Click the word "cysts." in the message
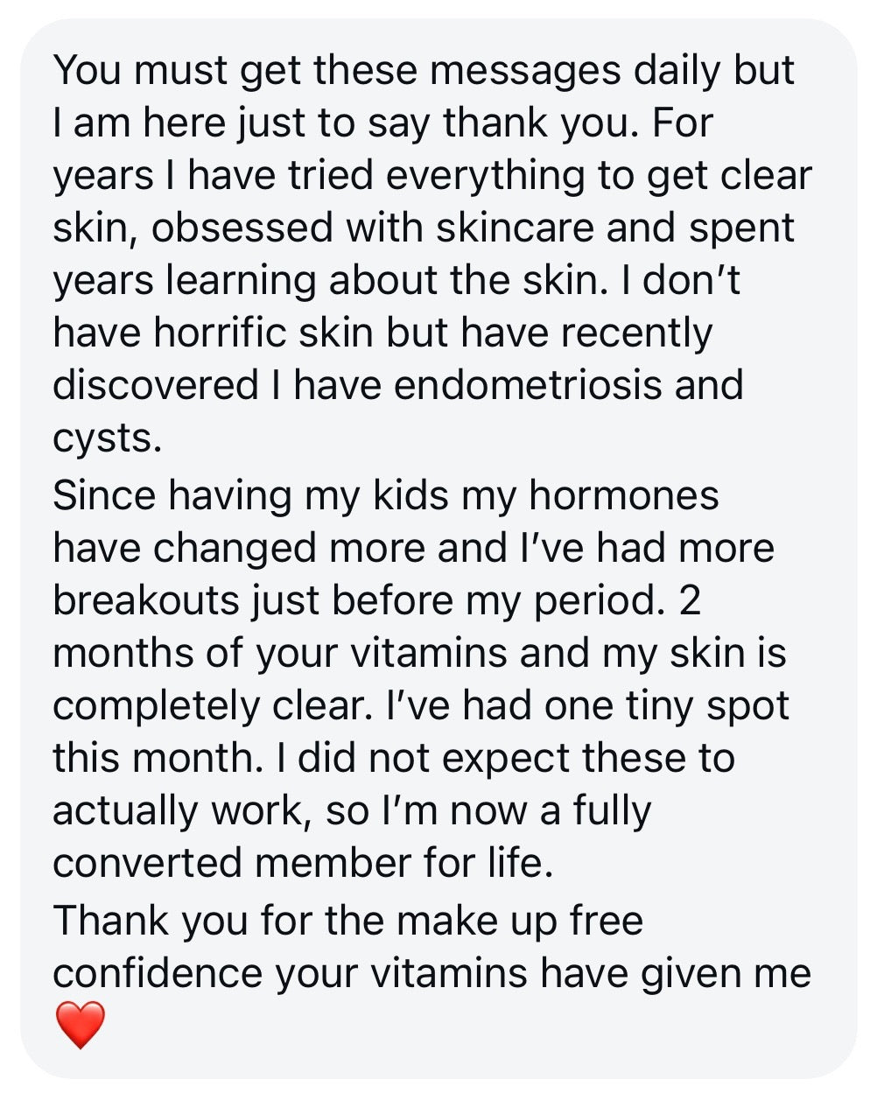 [108, 438]
